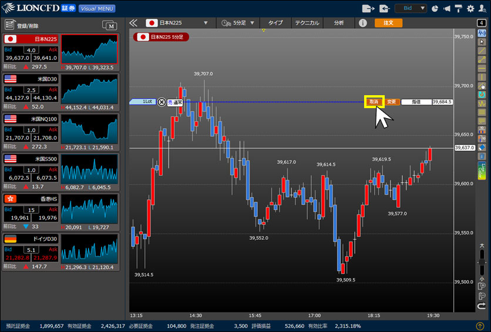Click the orange 注文 order button

pyautogui.click(x=388, y=23)
